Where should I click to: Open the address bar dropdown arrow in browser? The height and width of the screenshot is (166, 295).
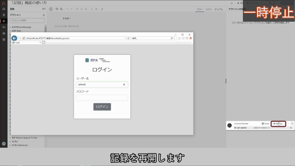[126, 38]
